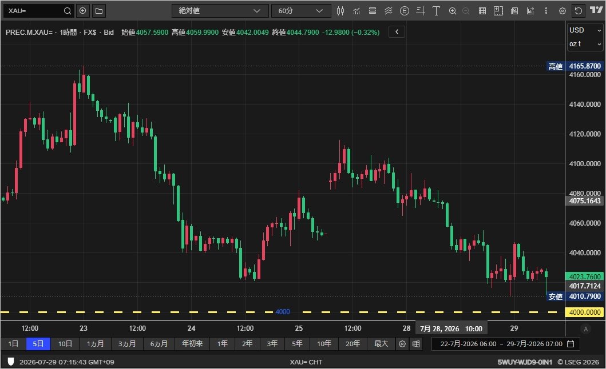Open the calendar icon in date range
The width and height of the screenshot is (606, 369).
tap(571, 344)
